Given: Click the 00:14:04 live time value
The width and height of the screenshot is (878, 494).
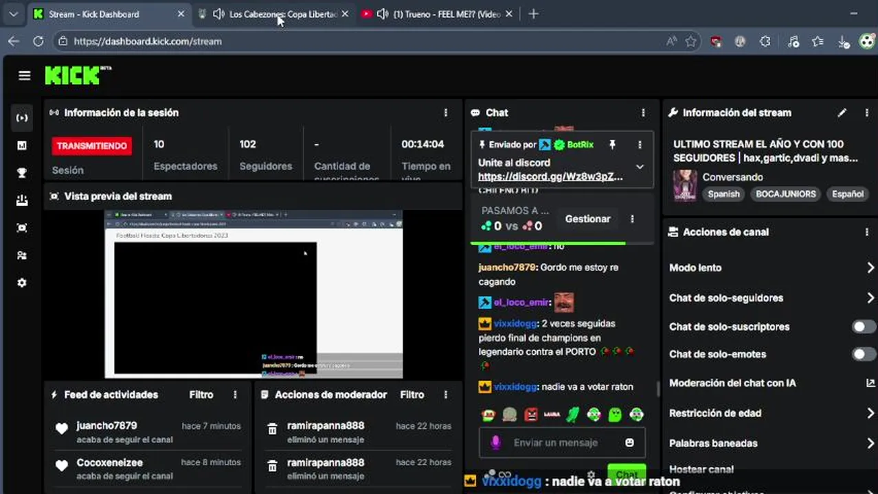Looking at the screenshot, I should (423, 144).
